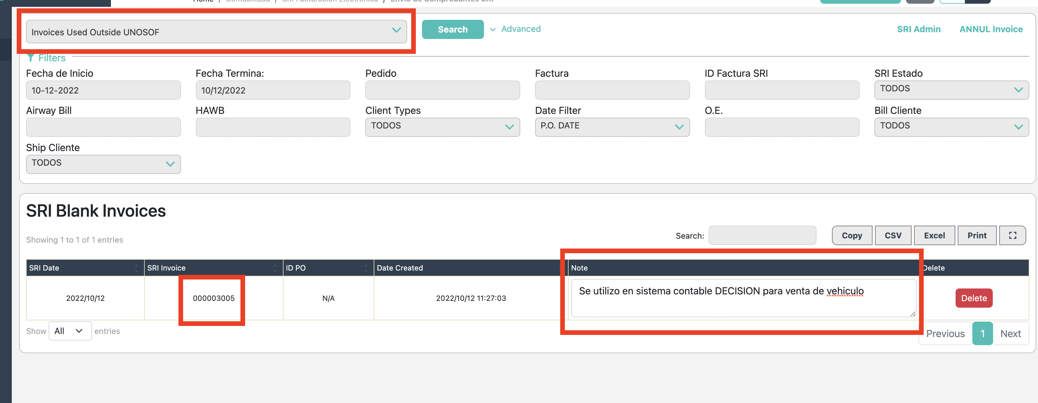Click sort arrows on SRI Date column
Image resolution: width=1038 pixels, height=403 pixels.
(136, 268)
